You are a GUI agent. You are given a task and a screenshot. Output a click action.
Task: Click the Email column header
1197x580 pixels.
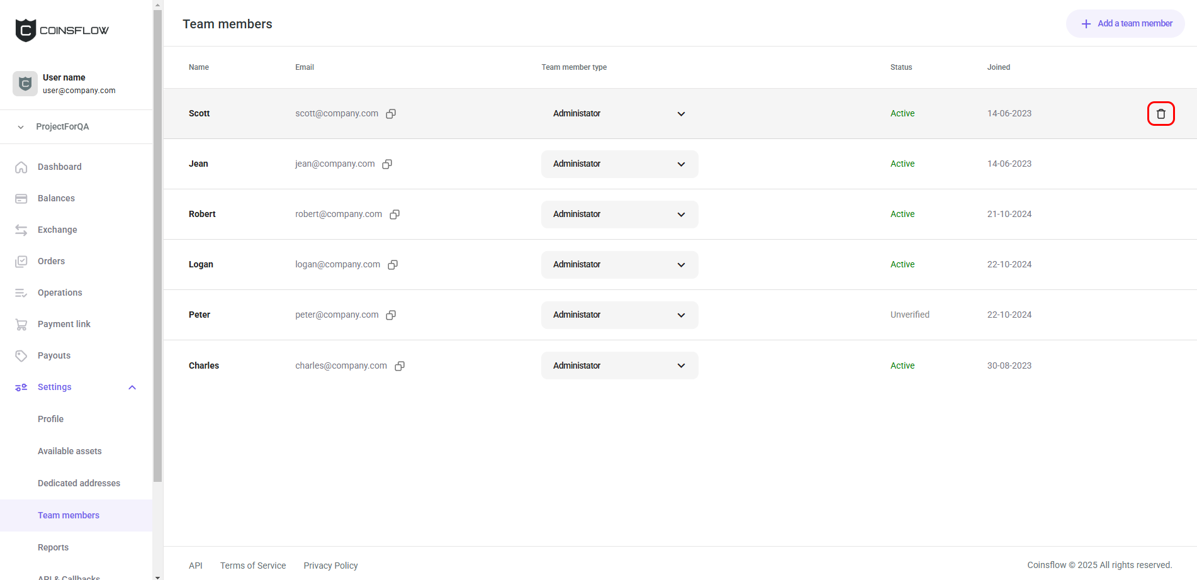[305, 67]
